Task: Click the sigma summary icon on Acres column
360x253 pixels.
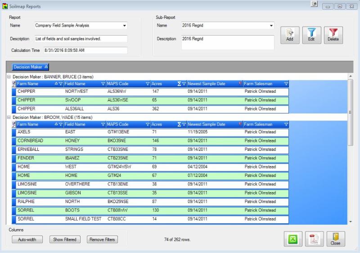Action: [x=179, y=84]
